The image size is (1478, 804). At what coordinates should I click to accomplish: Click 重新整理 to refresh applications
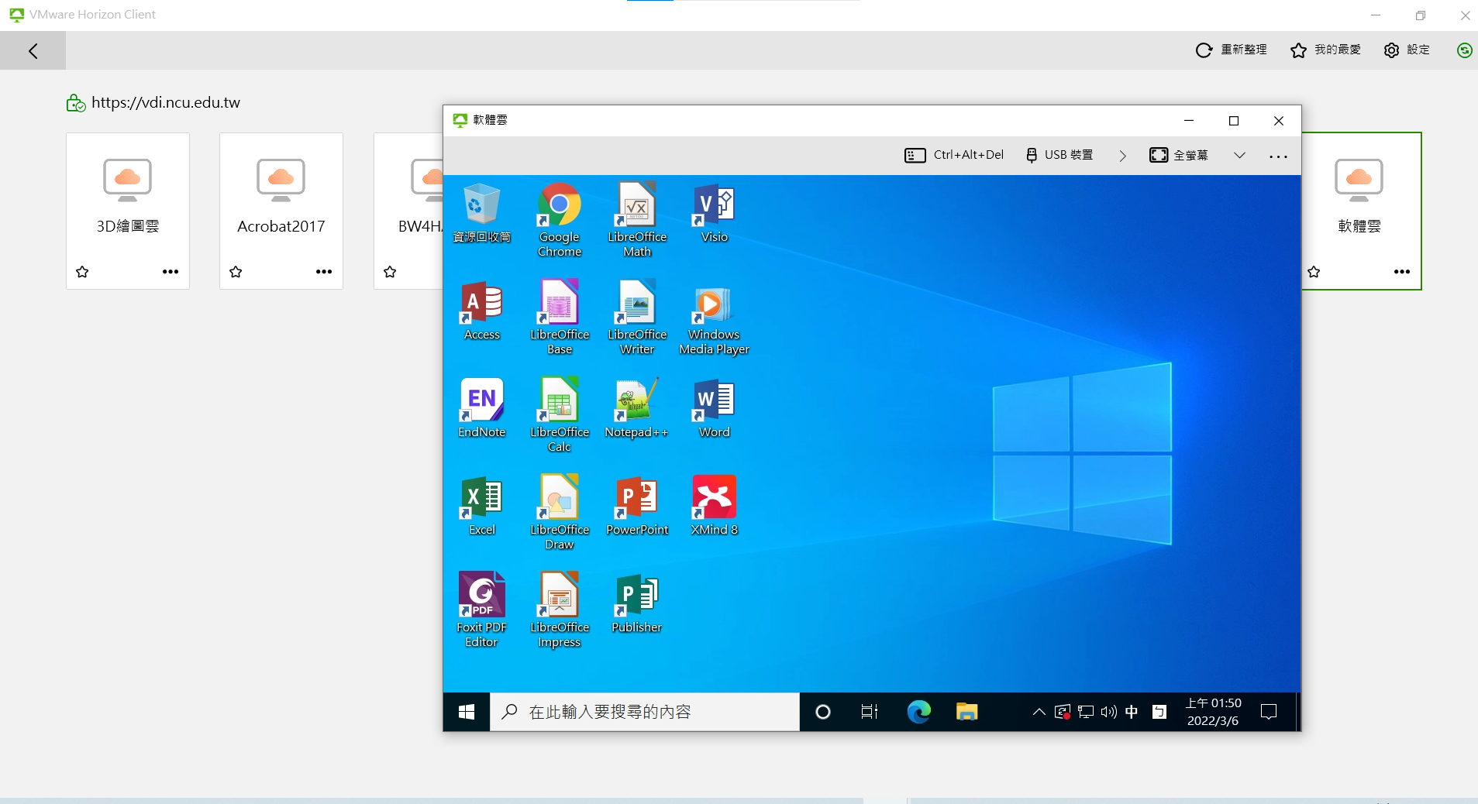pyautogui.click(x=1232, y=50)
